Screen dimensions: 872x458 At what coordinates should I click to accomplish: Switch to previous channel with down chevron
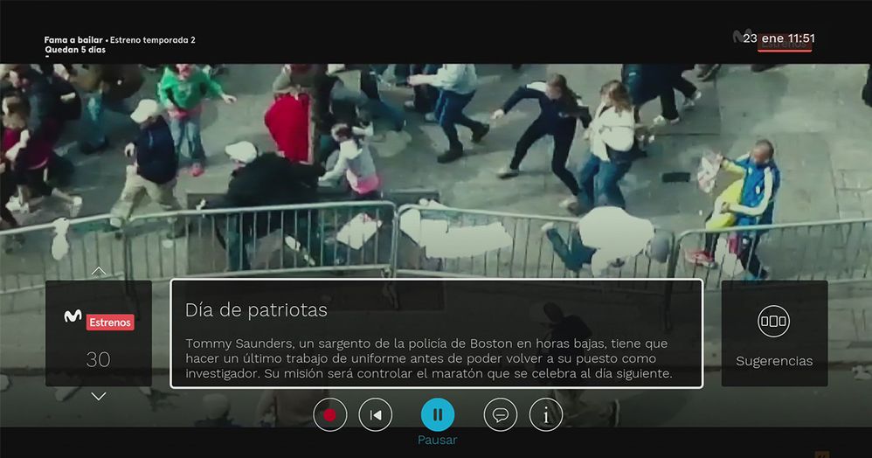coord(99,397)
